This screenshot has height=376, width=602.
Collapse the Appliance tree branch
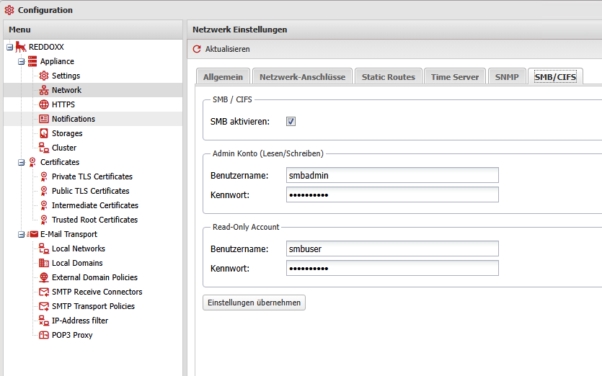(22, 61)
